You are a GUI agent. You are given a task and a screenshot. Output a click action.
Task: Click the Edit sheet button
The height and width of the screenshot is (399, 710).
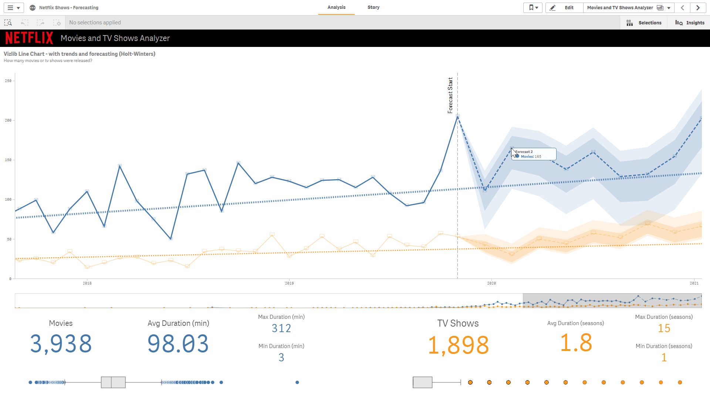point(564,8)
